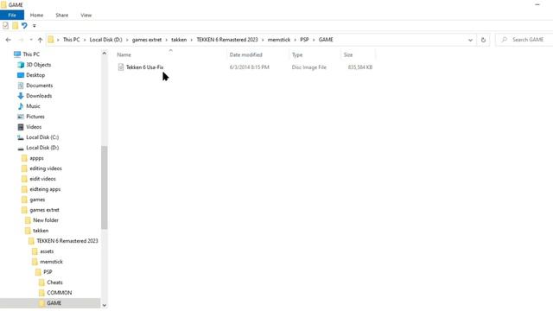Open the 'eidteing apps' folder in tree

point(45,189)
